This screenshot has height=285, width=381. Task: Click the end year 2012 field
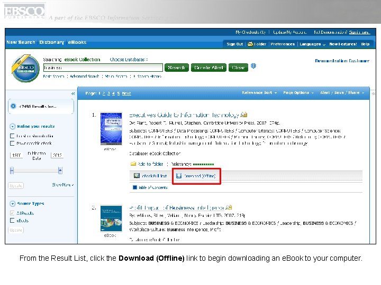(57, 155)
